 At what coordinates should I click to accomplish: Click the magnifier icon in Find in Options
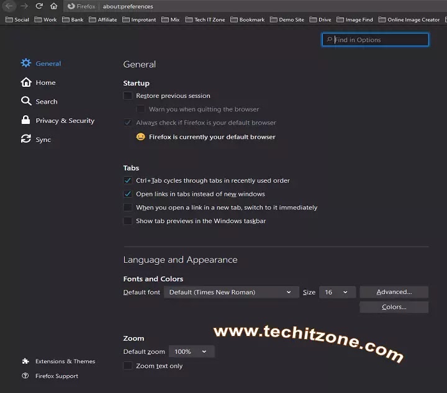pos(329,39)
